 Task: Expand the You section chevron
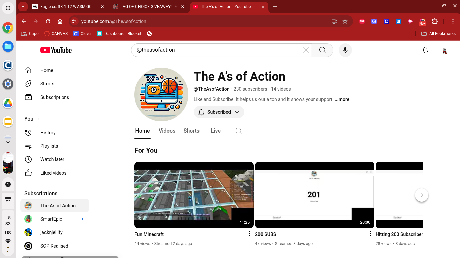tap(39, 119)
